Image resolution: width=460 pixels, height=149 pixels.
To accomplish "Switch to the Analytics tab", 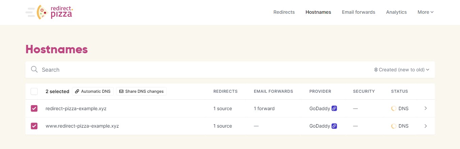I will pyautogui.click(x=396, y=12).
